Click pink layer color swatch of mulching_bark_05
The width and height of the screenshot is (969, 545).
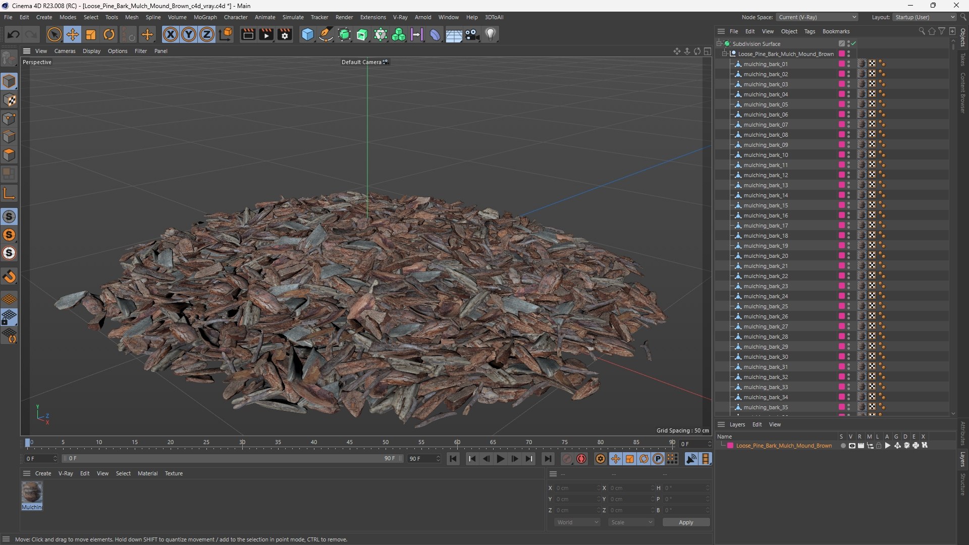pyautogui.click(x=841, y=104)
